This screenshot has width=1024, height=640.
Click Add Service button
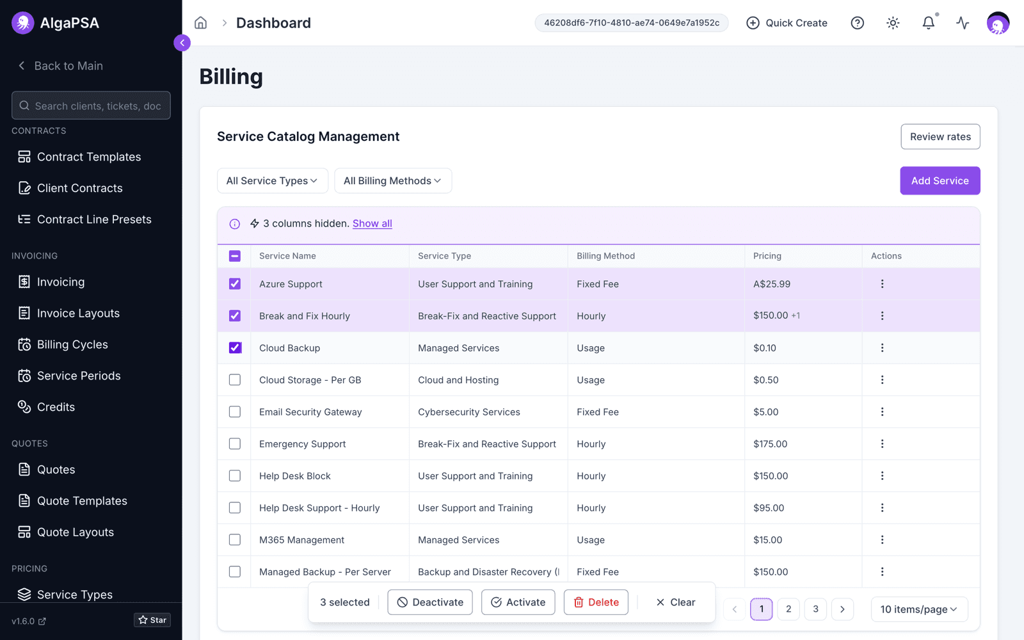(x=940, y=181)
